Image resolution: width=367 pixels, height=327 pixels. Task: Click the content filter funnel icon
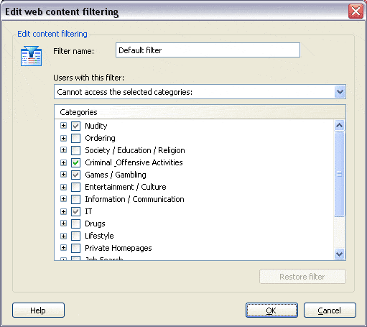point(31,56)
